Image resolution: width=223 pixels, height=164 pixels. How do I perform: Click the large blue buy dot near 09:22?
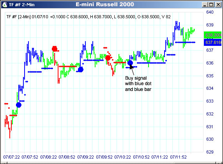tap(81, 70)
